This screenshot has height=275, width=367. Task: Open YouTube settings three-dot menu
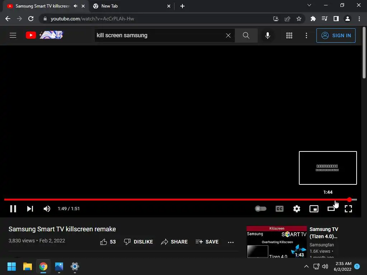point(306,35)
